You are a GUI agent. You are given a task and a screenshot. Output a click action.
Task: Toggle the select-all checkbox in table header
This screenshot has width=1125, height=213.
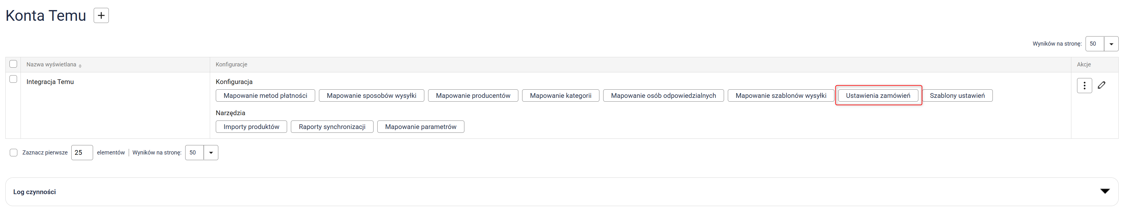point(13,64)
